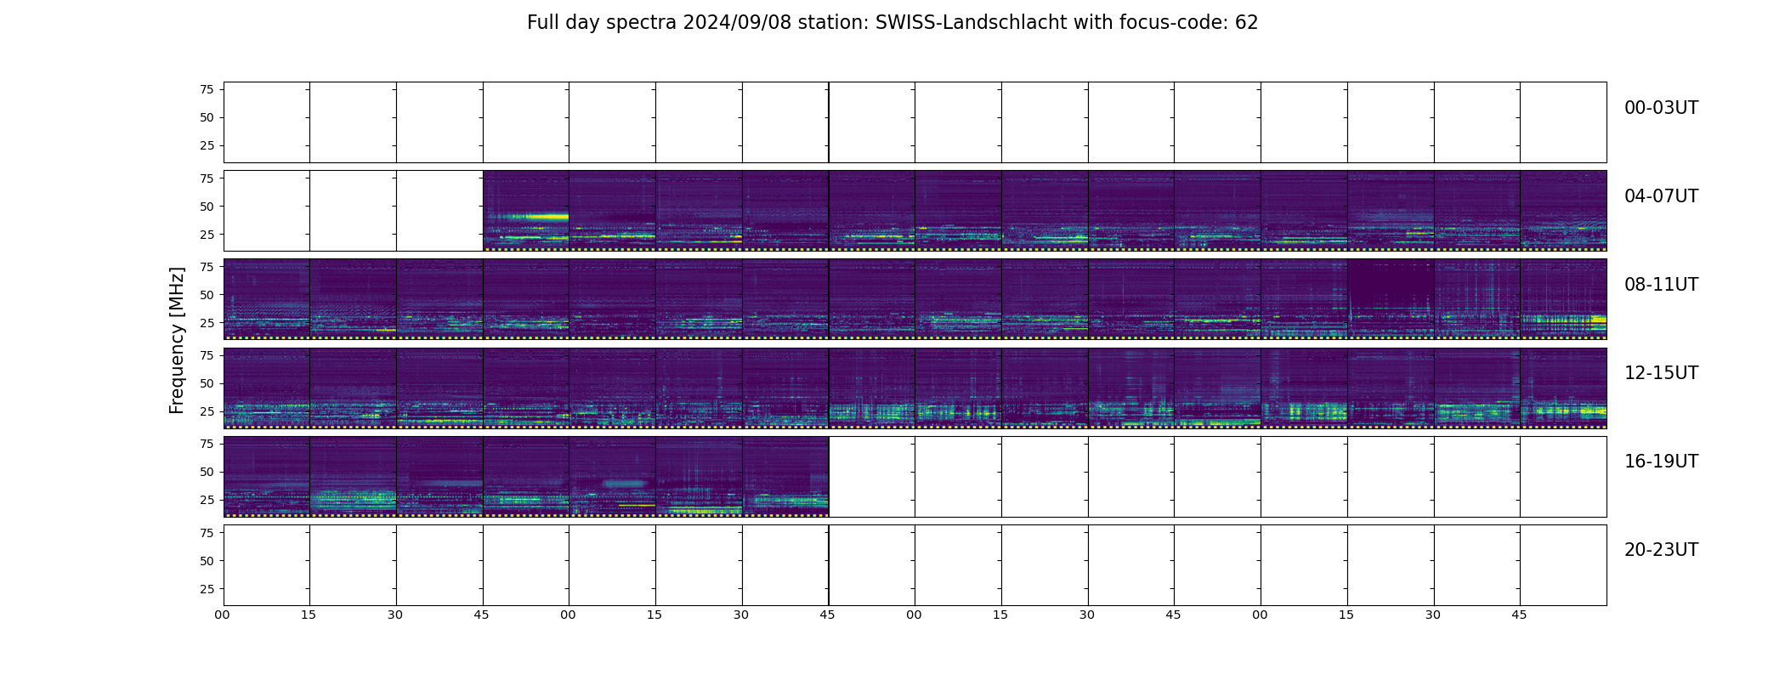Viewport: 1785px width, 680px height.
Task: Click the first empty panel of 00-03UT row
Action: tap(267, 122)
